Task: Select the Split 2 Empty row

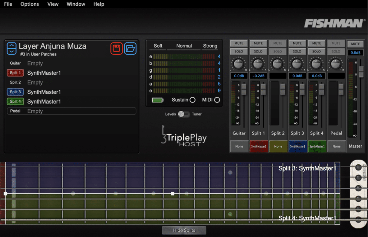Action: click(x=72, y=82)
